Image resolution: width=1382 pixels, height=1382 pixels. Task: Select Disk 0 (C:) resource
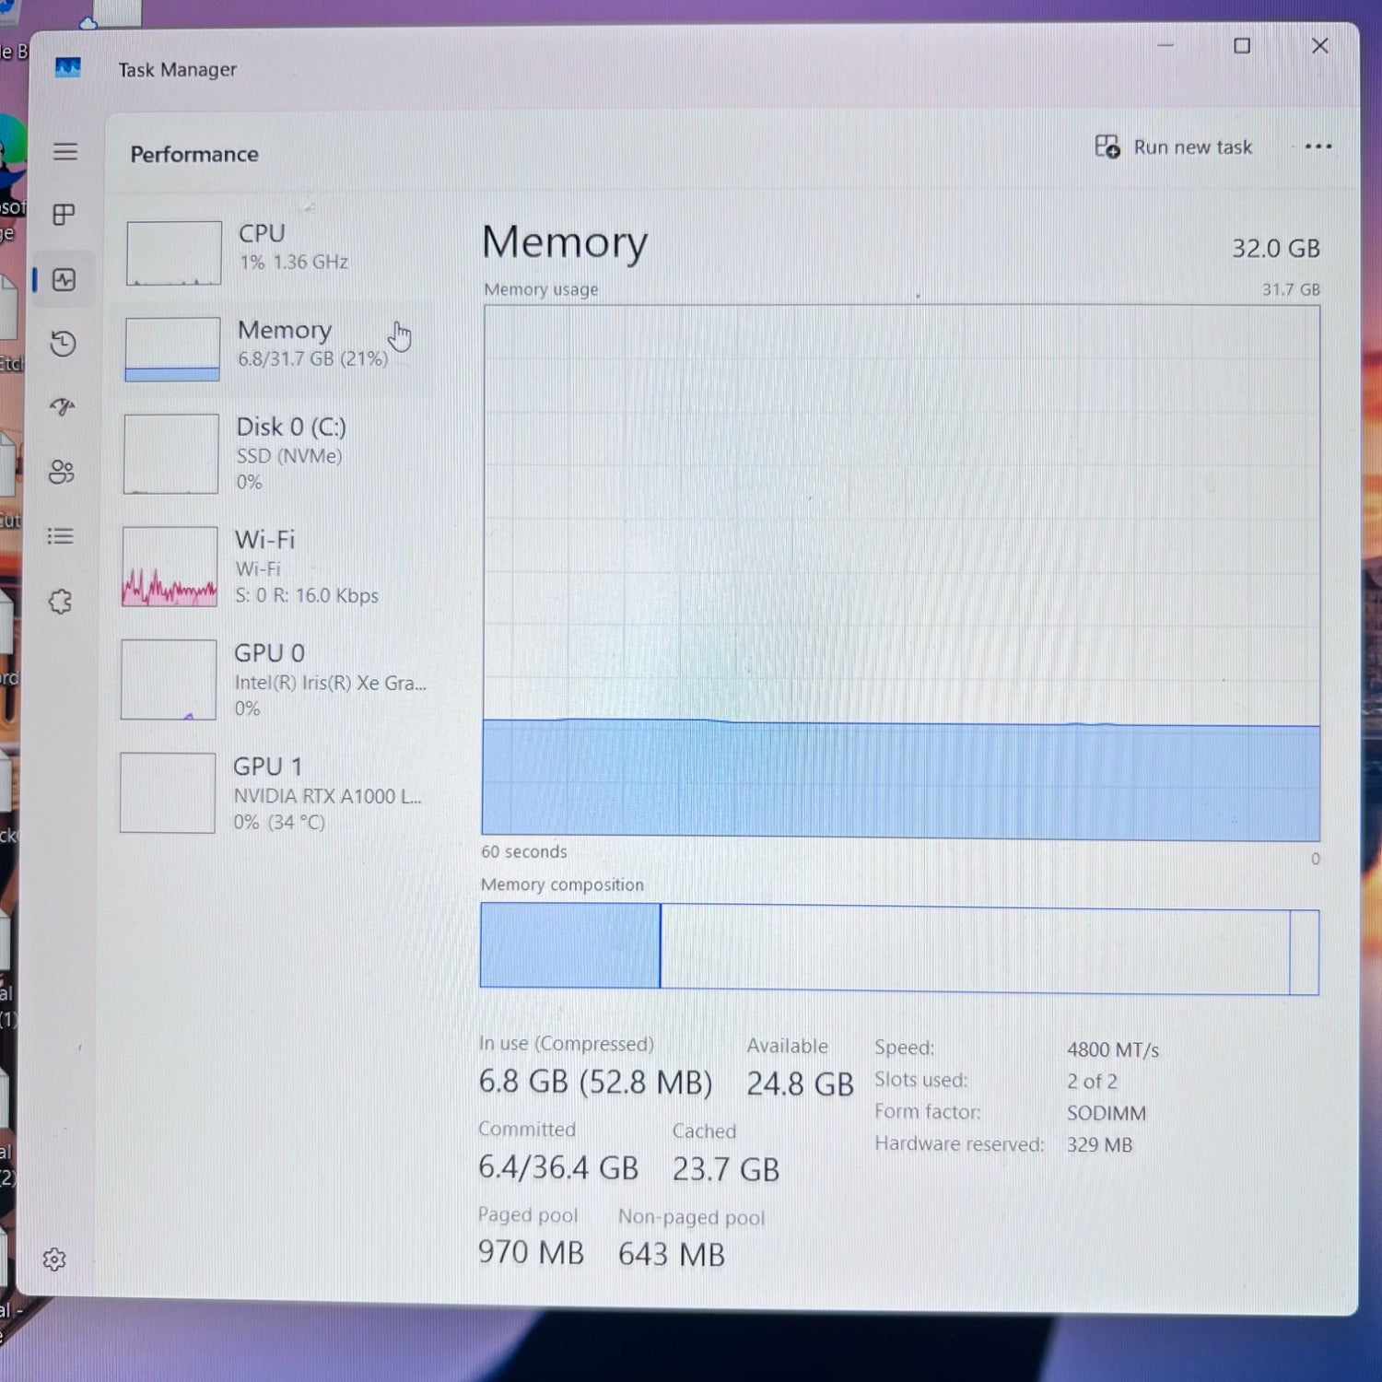click(275, 453)
